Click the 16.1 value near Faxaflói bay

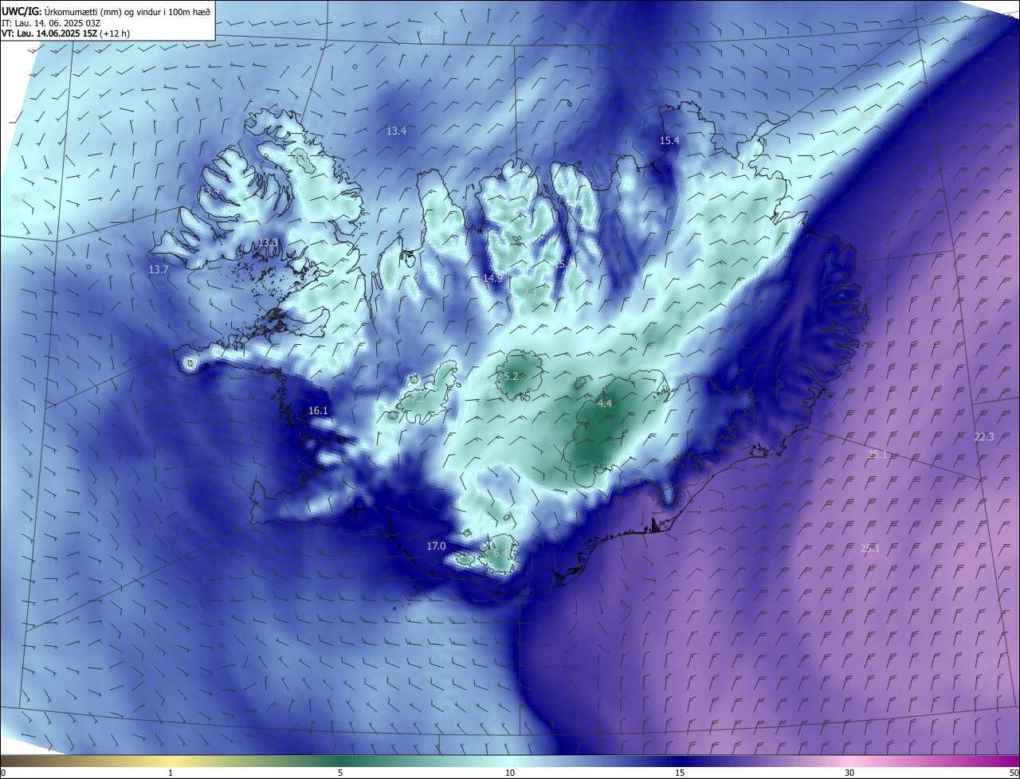[318, 410]
